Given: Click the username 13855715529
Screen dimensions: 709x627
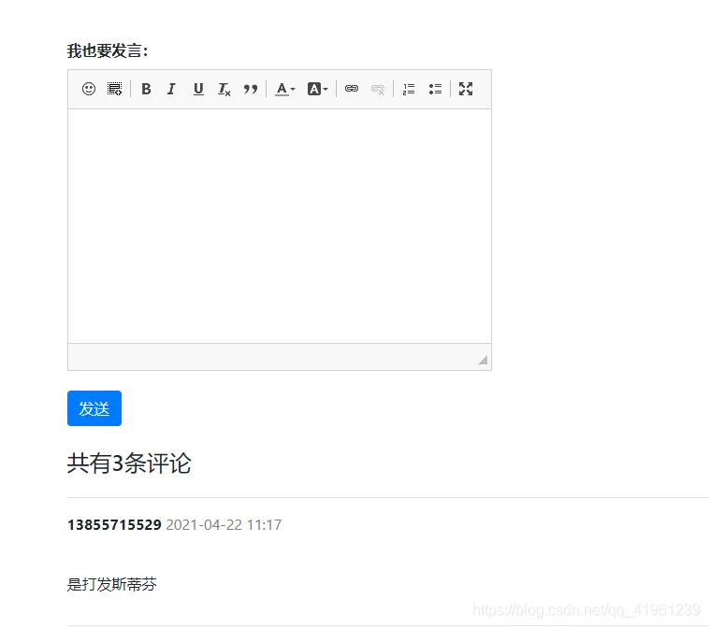Looking at the screenshot, I should point(114,525).
